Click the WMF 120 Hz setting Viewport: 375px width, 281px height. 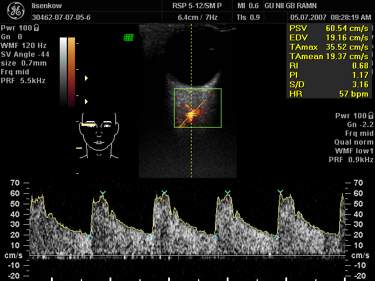pos(23,46)
